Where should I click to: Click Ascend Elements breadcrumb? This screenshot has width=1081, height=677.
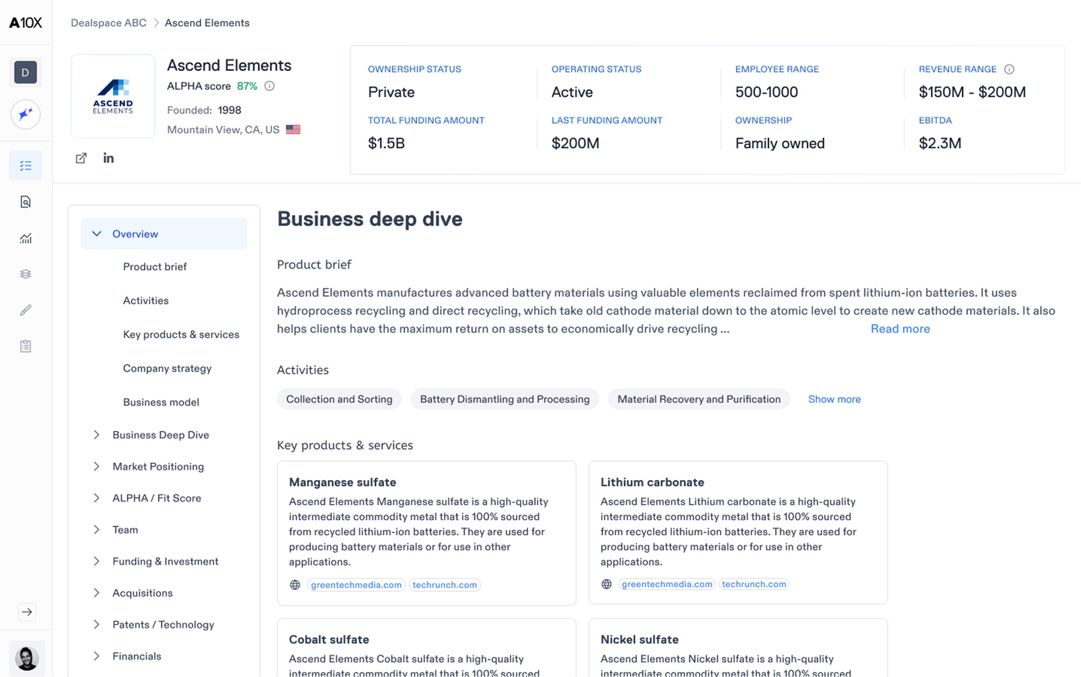(207, 23)
